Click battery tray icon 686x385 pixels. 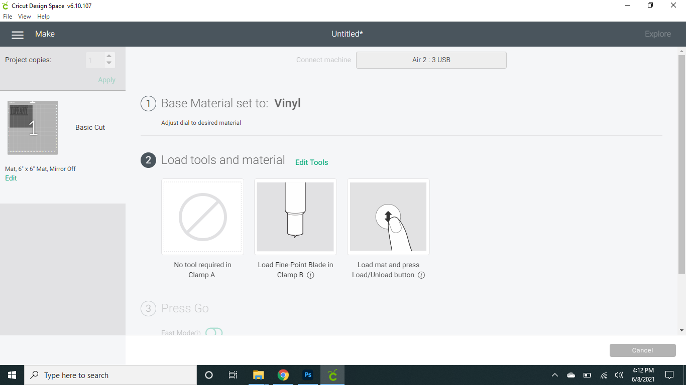pyautogui.click(x=587, y=375)
